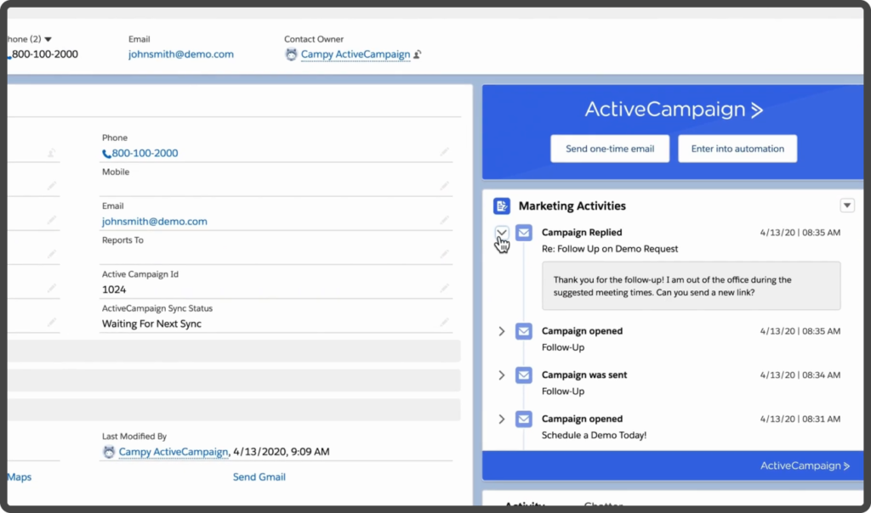Expand the 08:31 AM Campaign opened activity
Screen dimensions: 871x513
tap(502, 419)
